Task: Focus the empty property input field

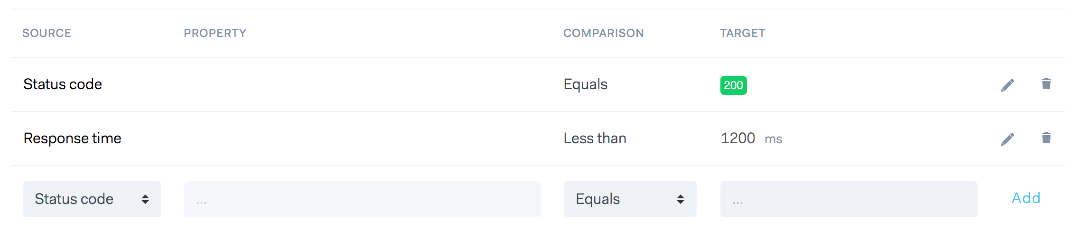Action: pos(362,199)
